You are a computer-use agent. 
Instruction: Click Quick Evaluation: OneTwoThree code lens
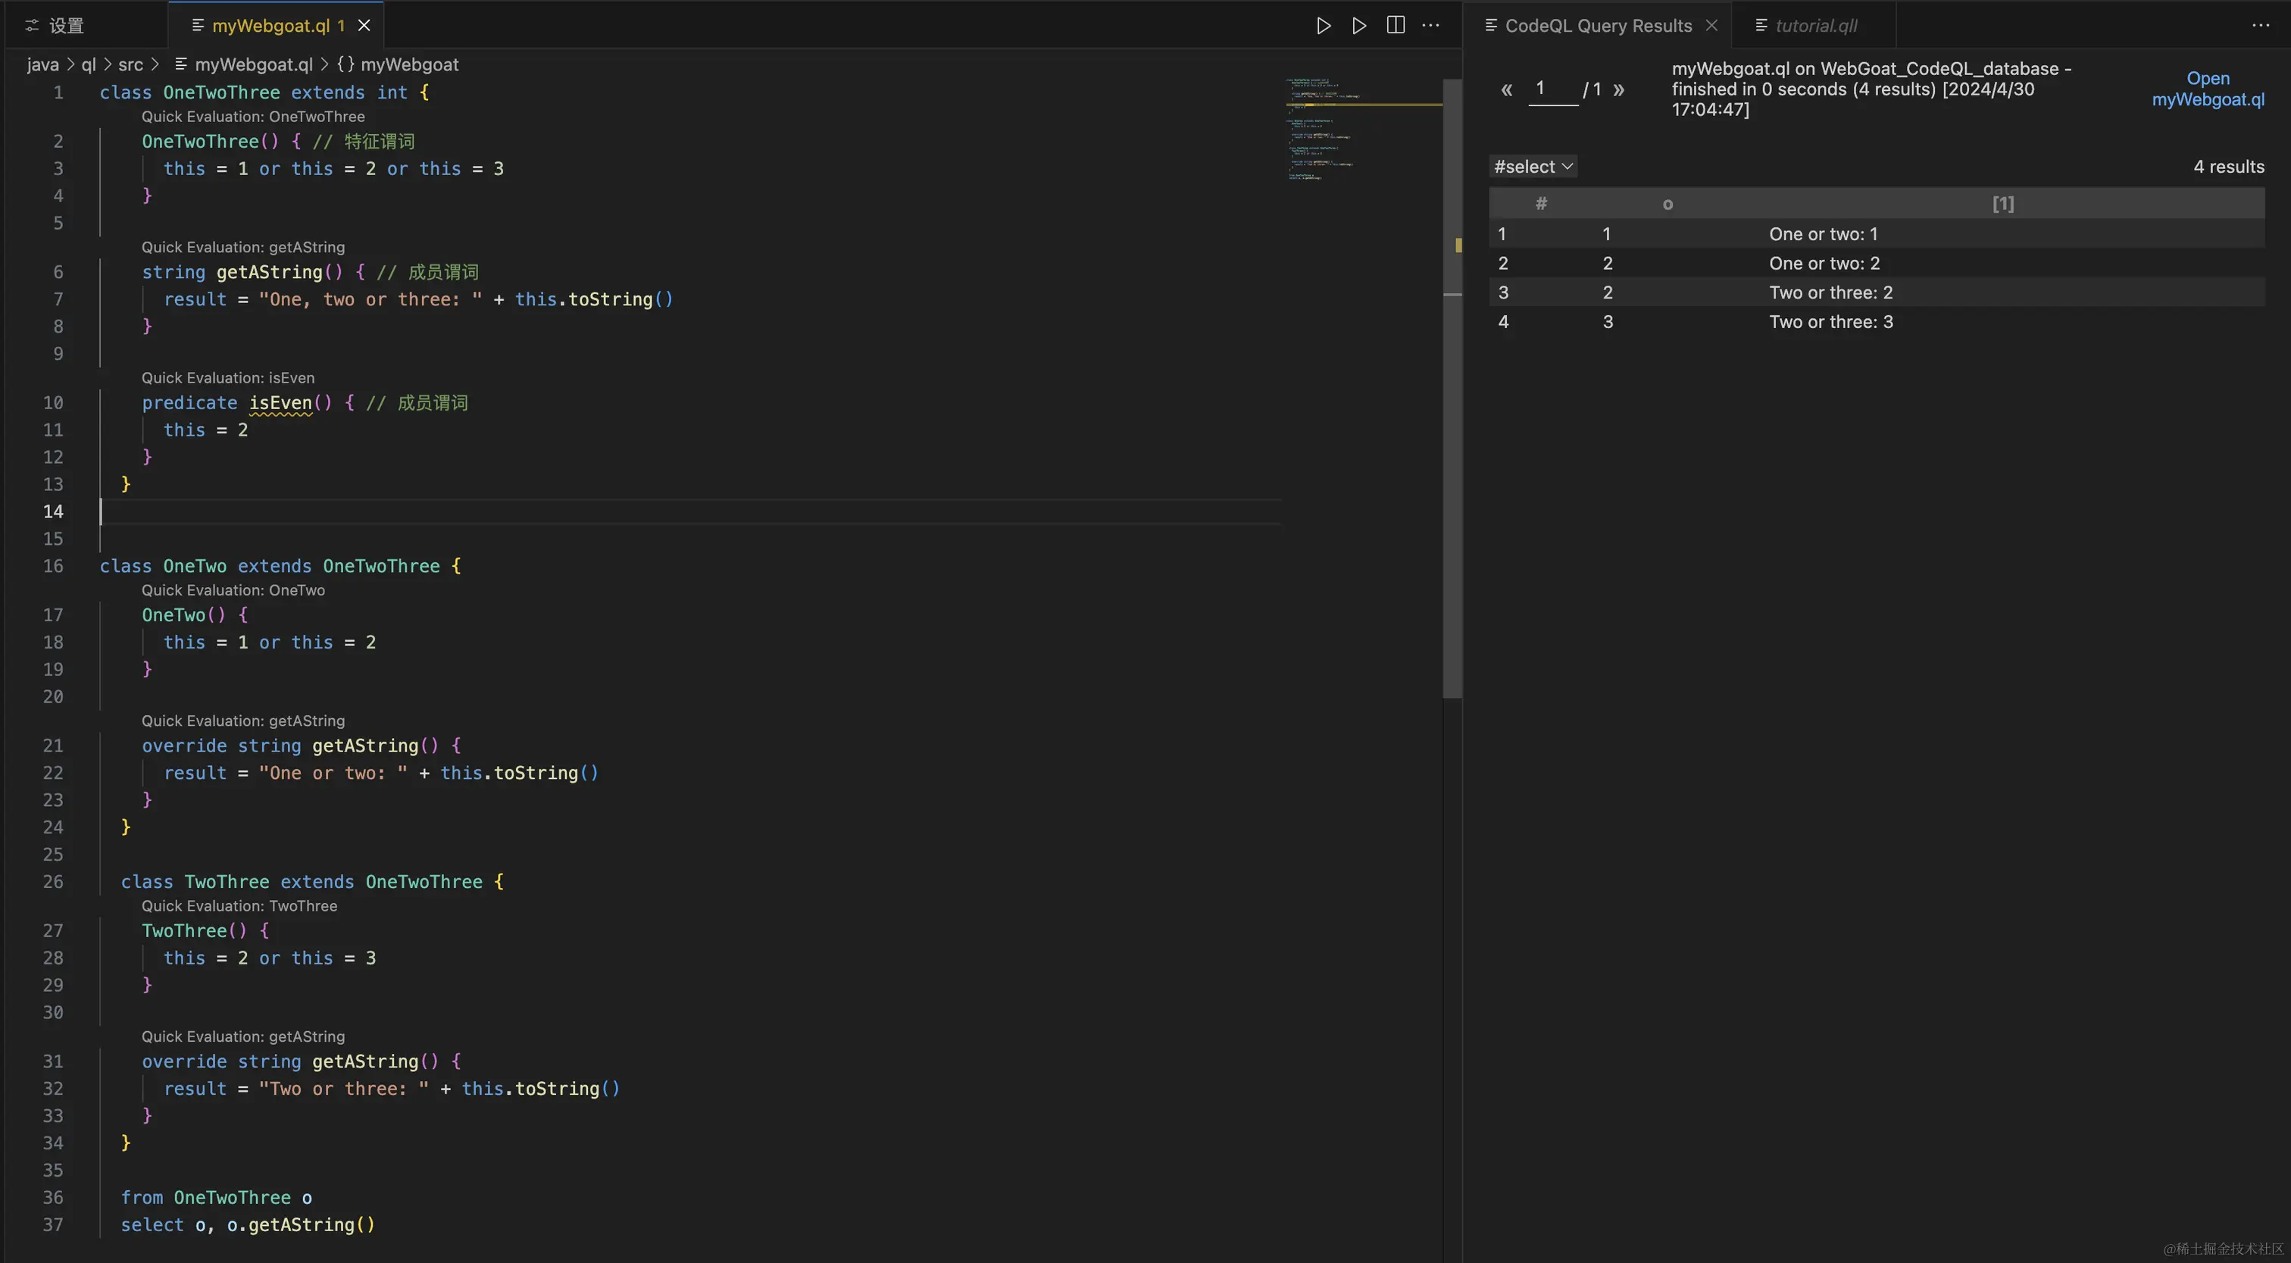[x=252, y=117]
